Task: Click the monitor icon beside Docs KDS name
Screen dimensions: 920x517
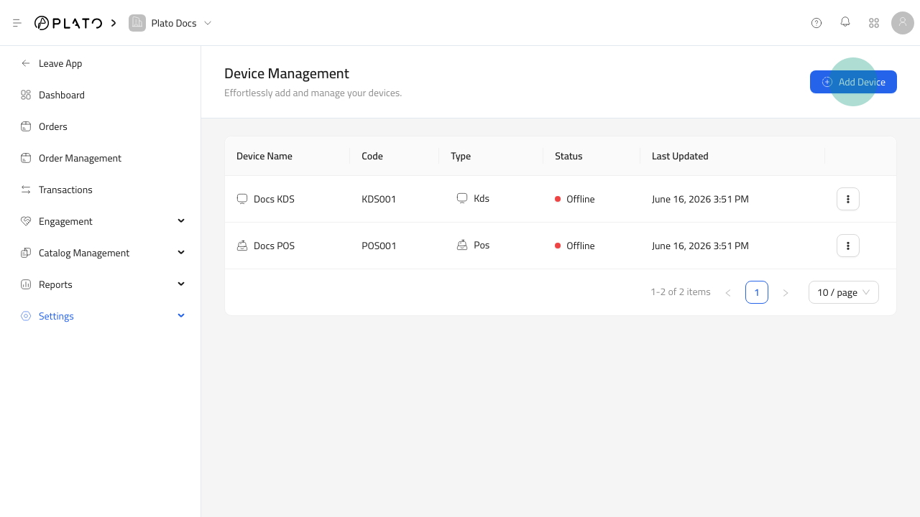Action: [x=242, y=199]
